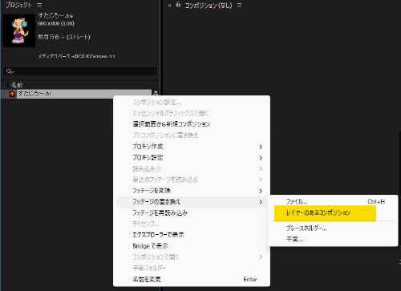Click the type column icon right of すたじろー.ai row
Viewport: 401px width, 291px height.
pos(155,93)
